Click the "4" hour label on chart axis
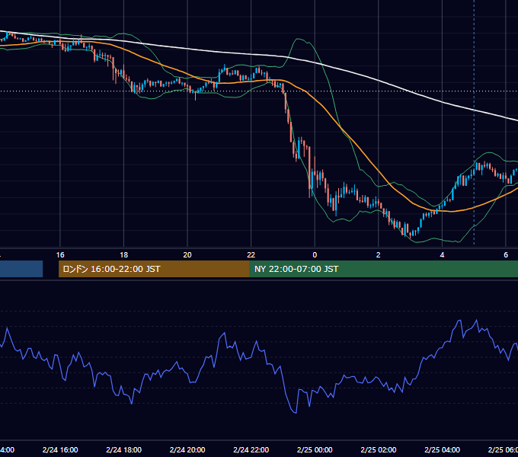Viewport: 518px width, 457px height. tap(442, 255)
